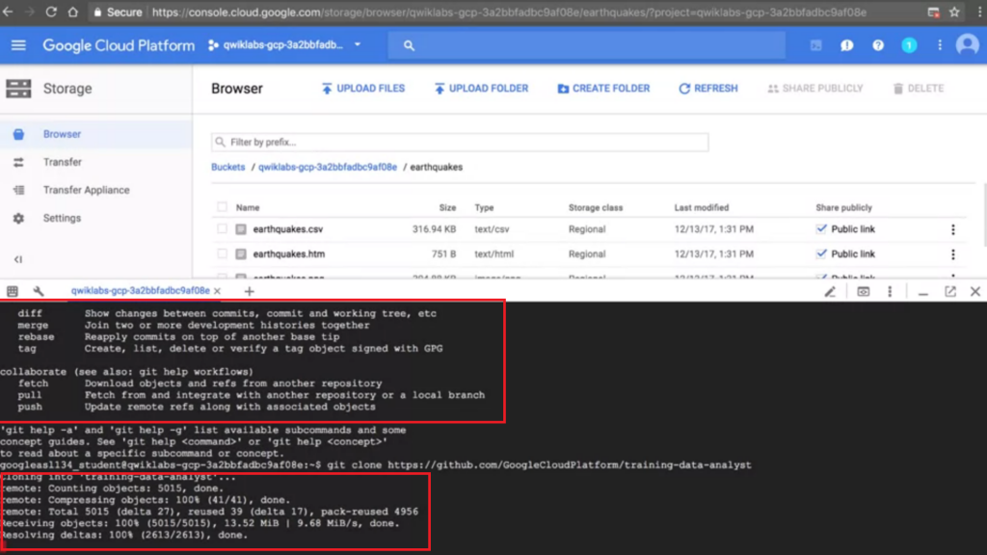Screen dimensions: 987x555
Task: Close the qwiklabs Cloud Shell tab
Action: (217, 291)
